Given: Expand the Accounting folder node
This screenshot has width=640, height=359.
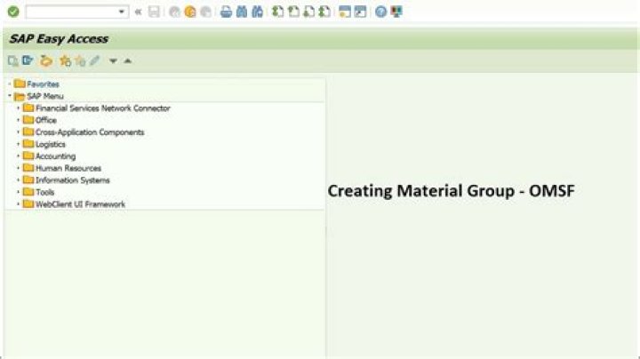Looking at the screenshot, I should (x=19, y=156).
